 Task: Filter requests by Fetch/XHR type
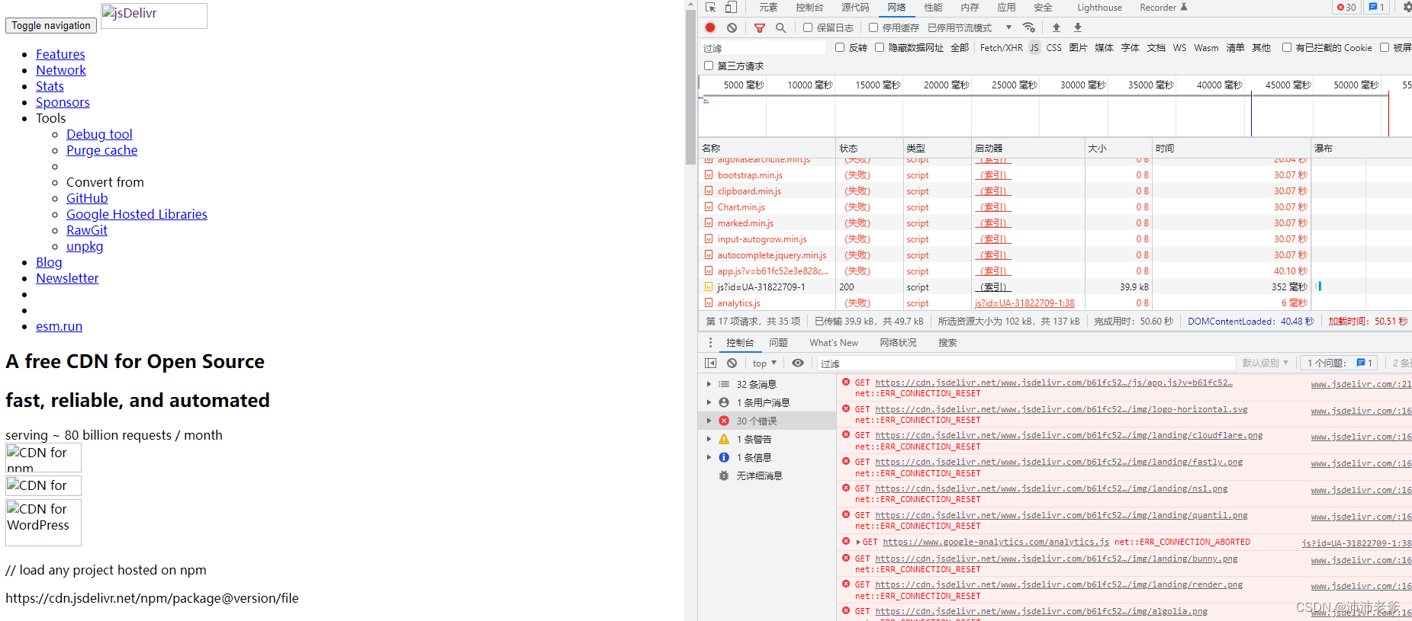click(x=1001, y=47)
